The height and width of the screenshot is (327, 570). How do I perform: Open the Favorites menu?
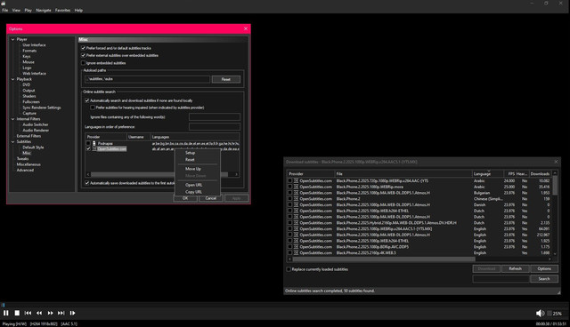pos(62,10)
